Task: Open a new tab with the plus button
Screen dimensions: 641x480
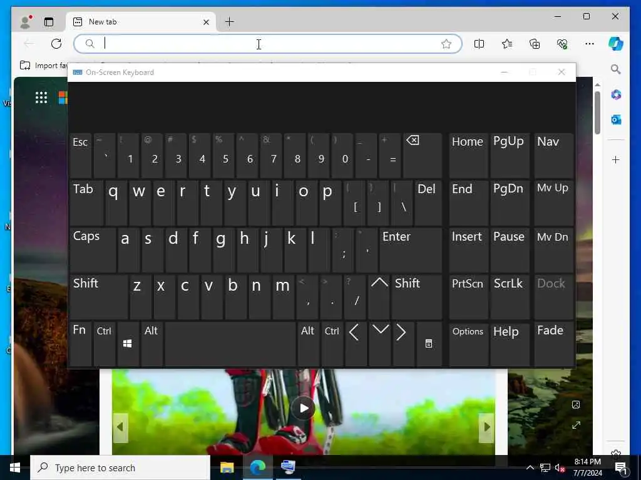Action: pos(230,22)
